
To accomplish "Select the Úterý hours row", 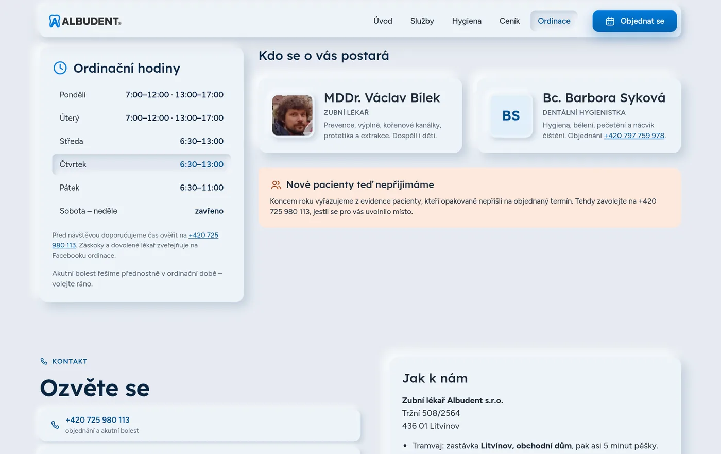I will (x=142, y=118).
